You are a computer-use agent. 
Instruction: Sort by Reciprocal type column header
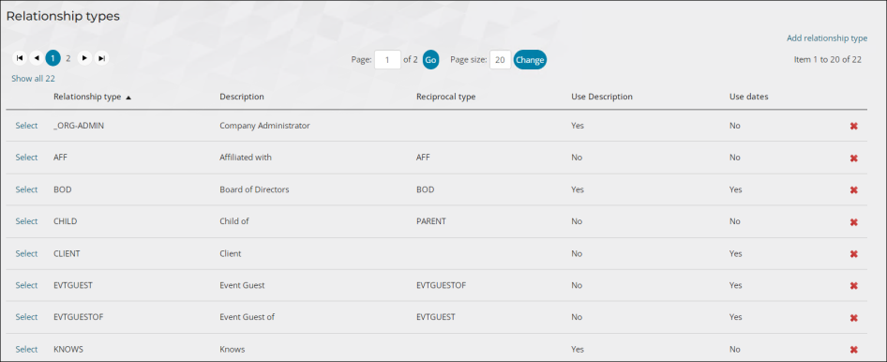pos(445,97)
